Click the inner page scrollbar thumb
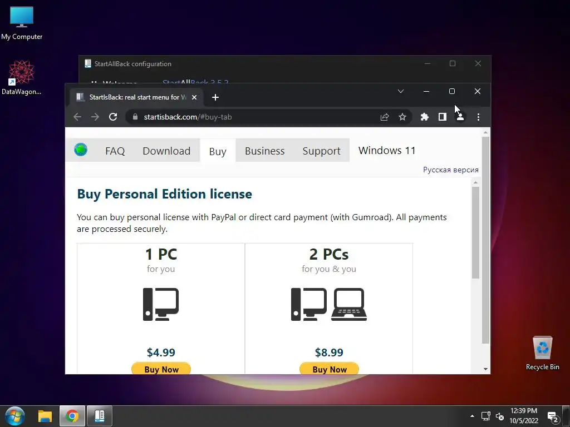 (475, 232)
